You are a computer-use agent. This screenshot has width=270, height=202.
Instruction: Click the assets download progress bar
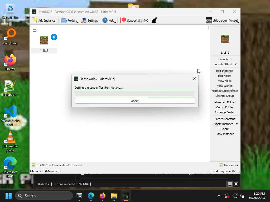[135, 93]
